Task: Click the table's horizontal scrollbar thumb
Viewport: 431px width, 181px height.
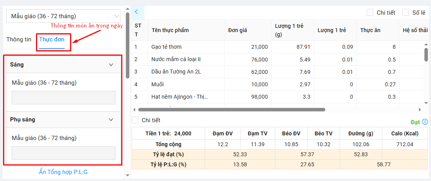Action: (232, 109)
